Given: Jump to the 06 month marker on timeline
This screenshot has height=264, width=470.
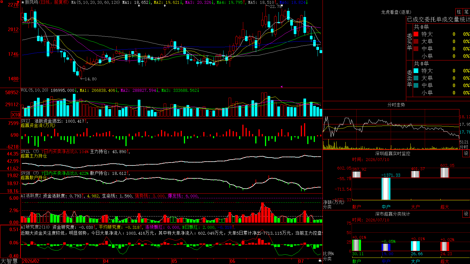Looking at the screenshot, I should [233, 261].
